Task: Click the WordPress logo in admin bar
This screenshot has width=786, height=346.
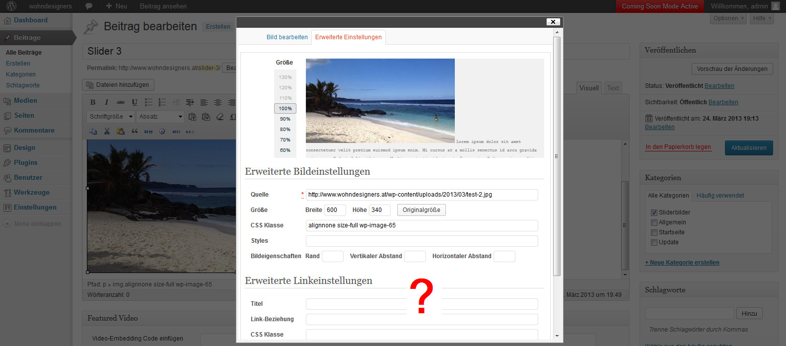Action: pyautogui.click(x=11, y=6)
